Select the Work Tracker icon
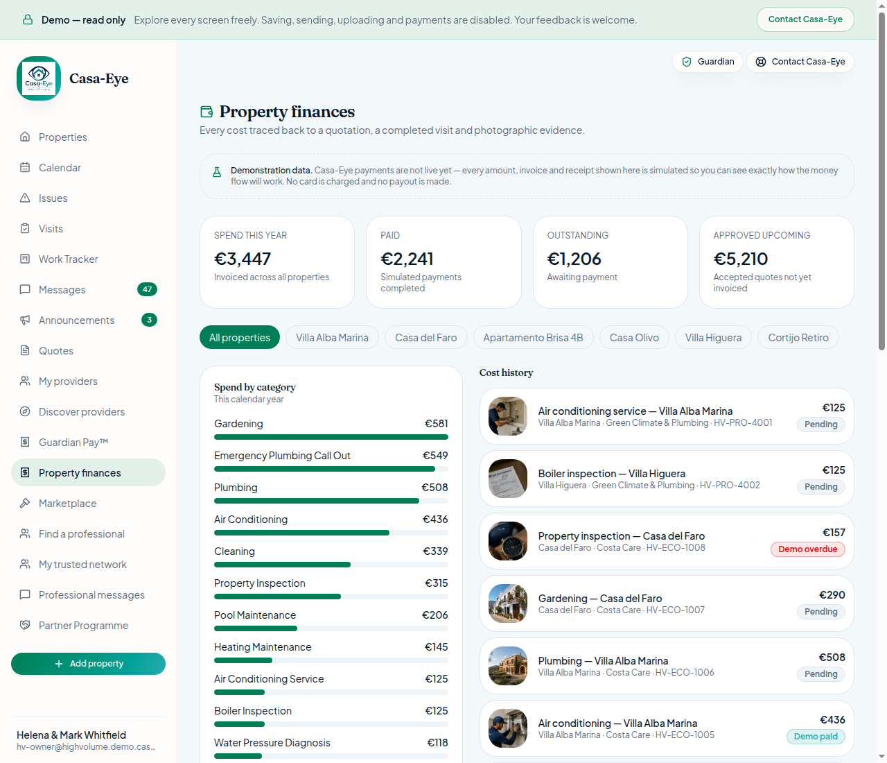The width and height of the screenshot is (887, 763). coord(25,259)
